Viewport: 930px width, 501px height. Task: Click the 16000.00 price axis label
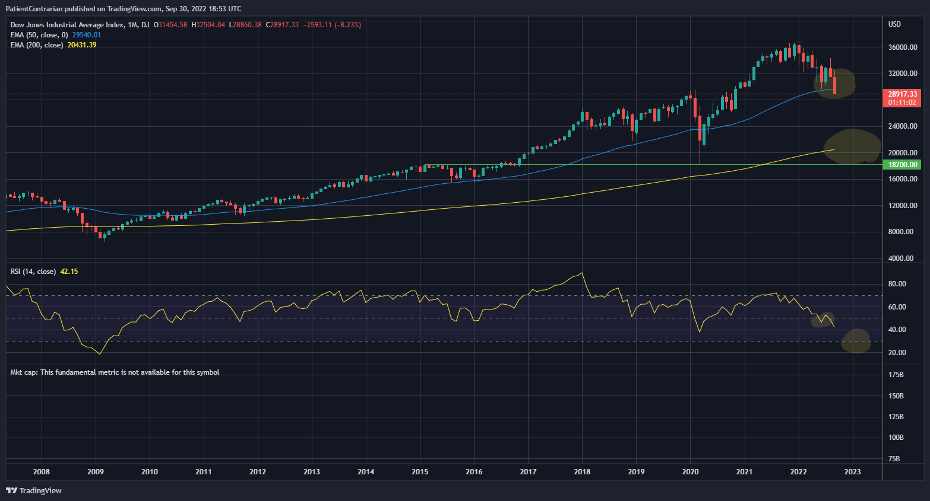pos(903,179)
